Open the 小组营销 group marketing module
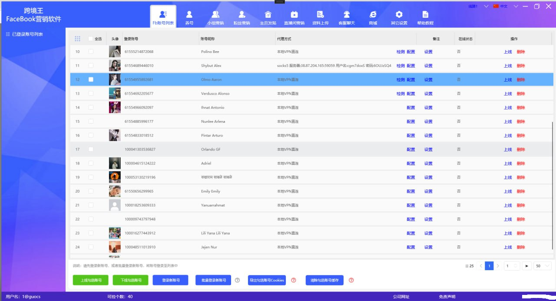The height and width of the screenshot is (301, 556). [x=215, y=17]
